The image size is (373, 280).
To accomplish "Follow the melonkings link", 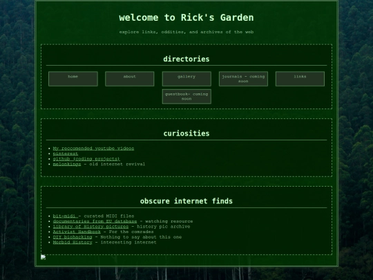I will point(67,164).
